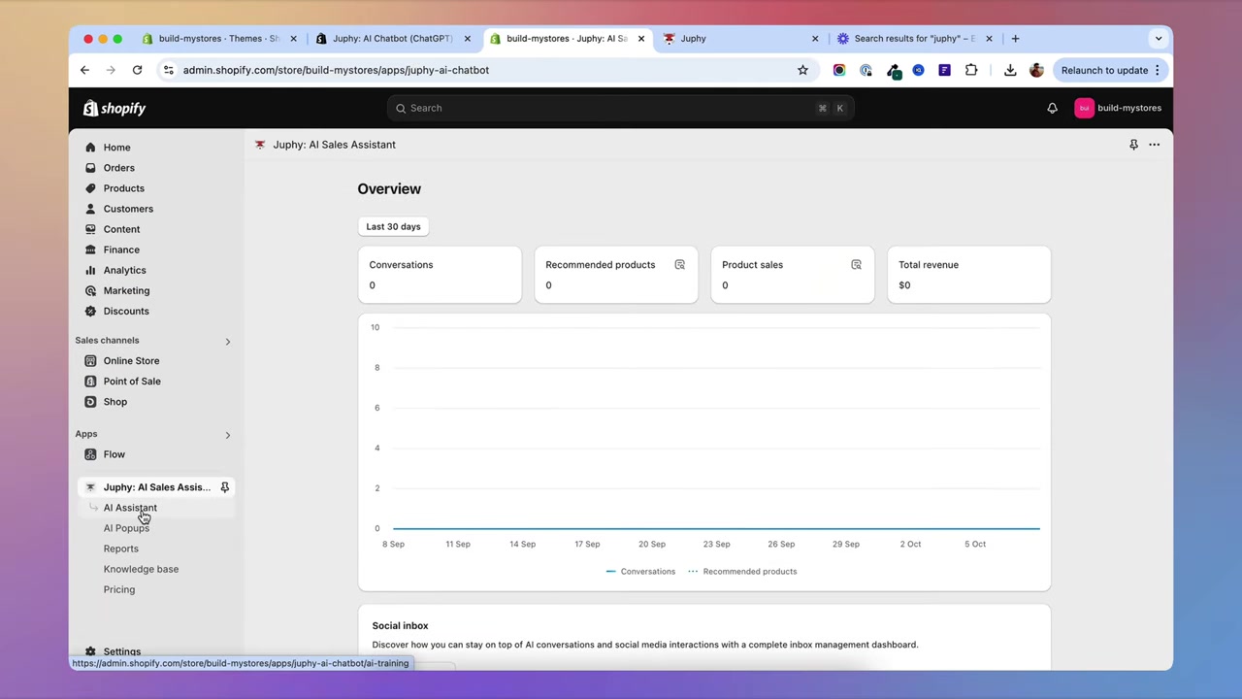Image resolution: width=1242 pixels, height=699 pixels.
Task: Click the Flow app icon
Action: [90, 454]
